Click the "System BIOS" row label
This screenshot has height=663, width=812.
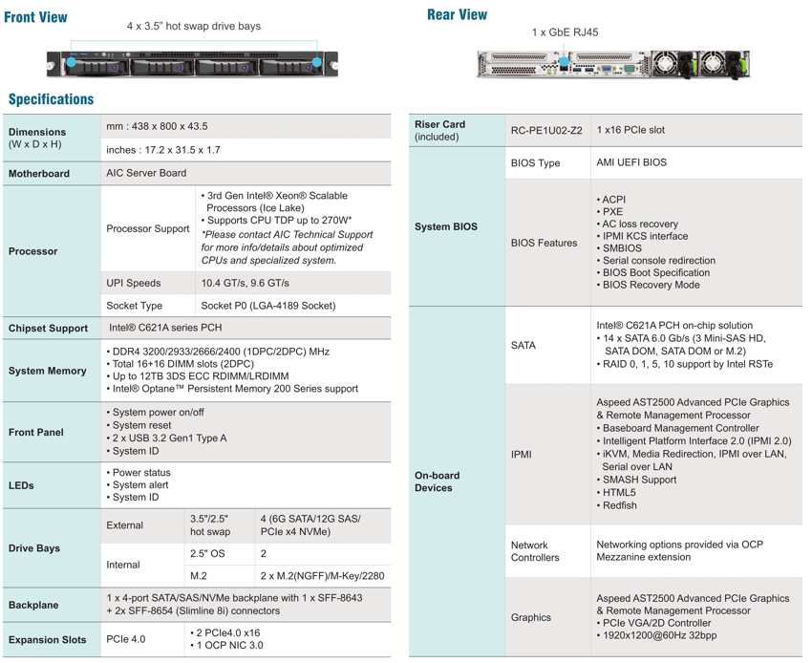coord(446,226)
